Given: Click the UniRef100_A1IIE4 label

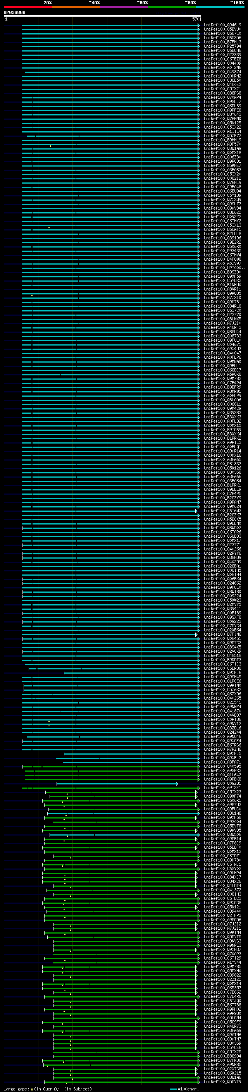Looking at the screenshot, I should [x=222, y=131].
